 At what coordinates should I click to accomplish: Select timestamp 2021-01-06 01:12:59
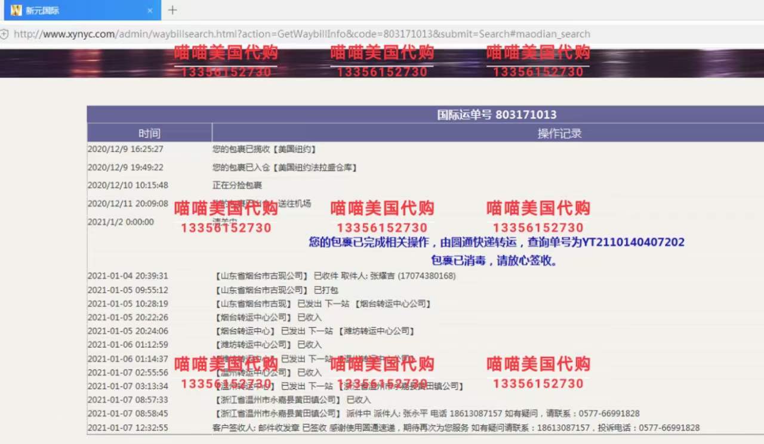pyautogui.click(x=128, y=344)
